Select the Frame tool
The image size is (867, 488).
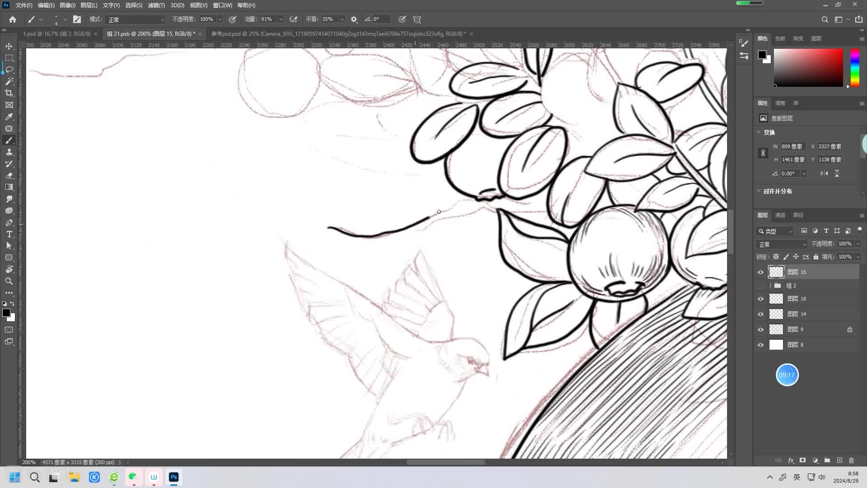(9, 105)
